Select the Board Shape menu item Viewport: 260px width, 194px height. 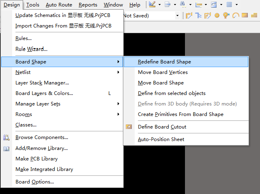click(62, 62)
